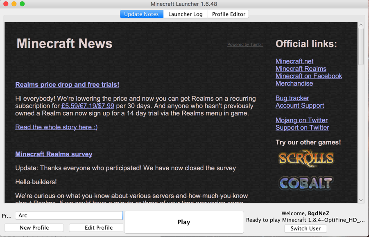The height and width of the screenshot is (237, 369).
Task: Open the profile dropdown showing Arc
Action: (x=69, y=215)
